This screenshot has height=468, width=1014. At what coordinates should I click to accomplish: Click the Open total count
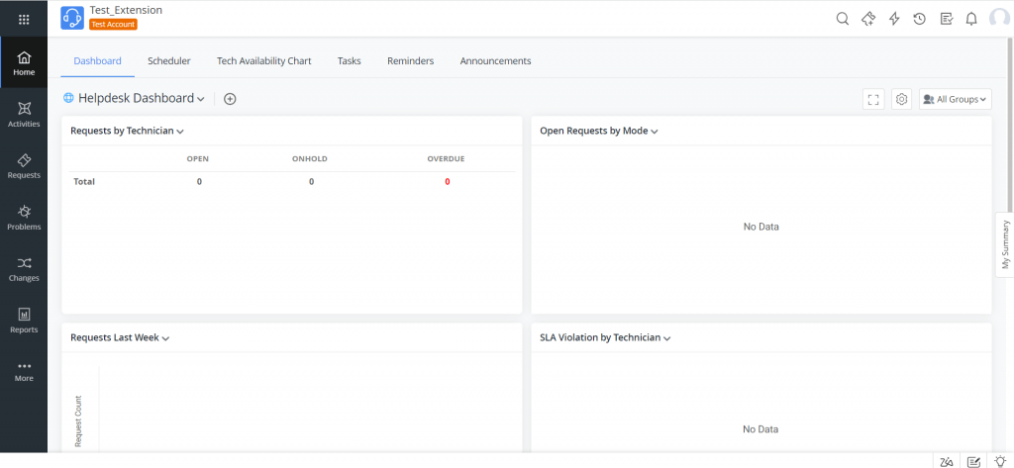point(199,182)
